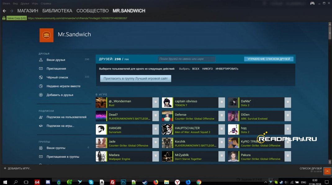Select the checkbox for Defense
This screenshot has height=185, width=332.
click(x=222, y=115)
